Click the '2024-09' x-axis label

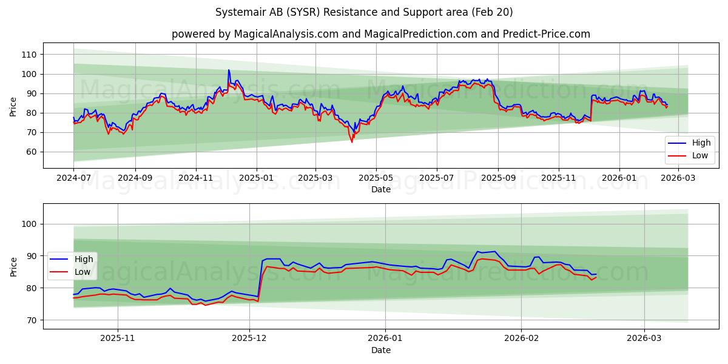click(135, 179)
